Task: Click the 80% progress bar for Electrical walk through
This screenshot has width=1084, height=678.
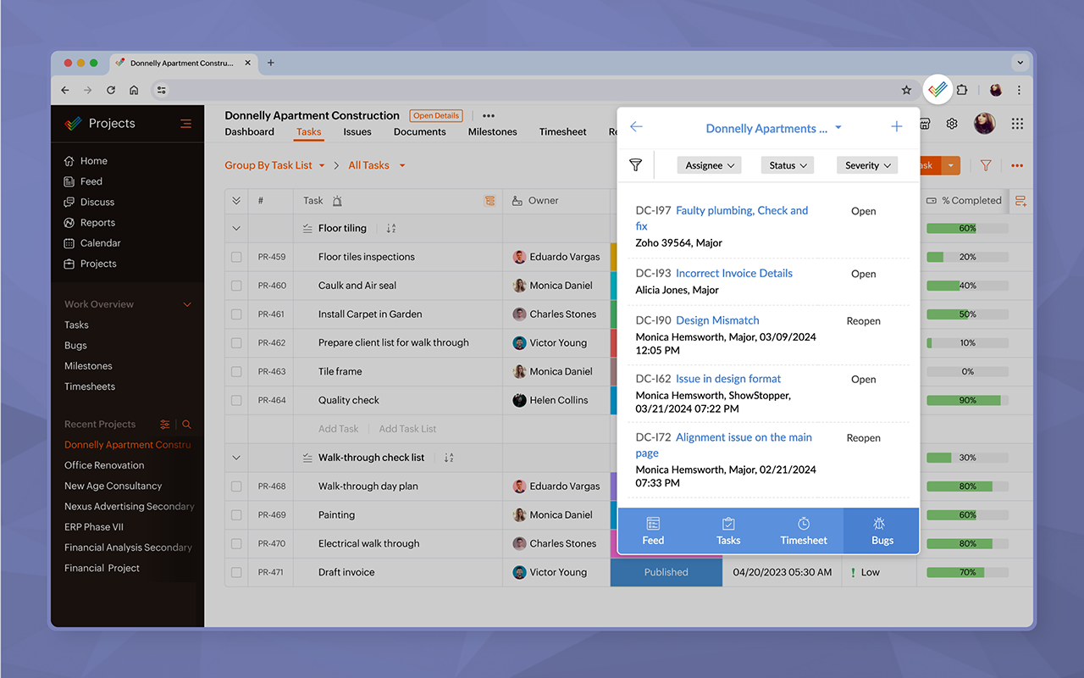Action: point(967,543)
